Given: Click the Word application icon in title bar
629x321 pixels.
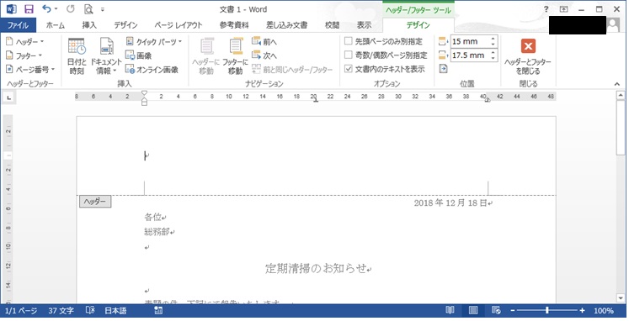Looking at the screenshot, I should coord(11,9).
